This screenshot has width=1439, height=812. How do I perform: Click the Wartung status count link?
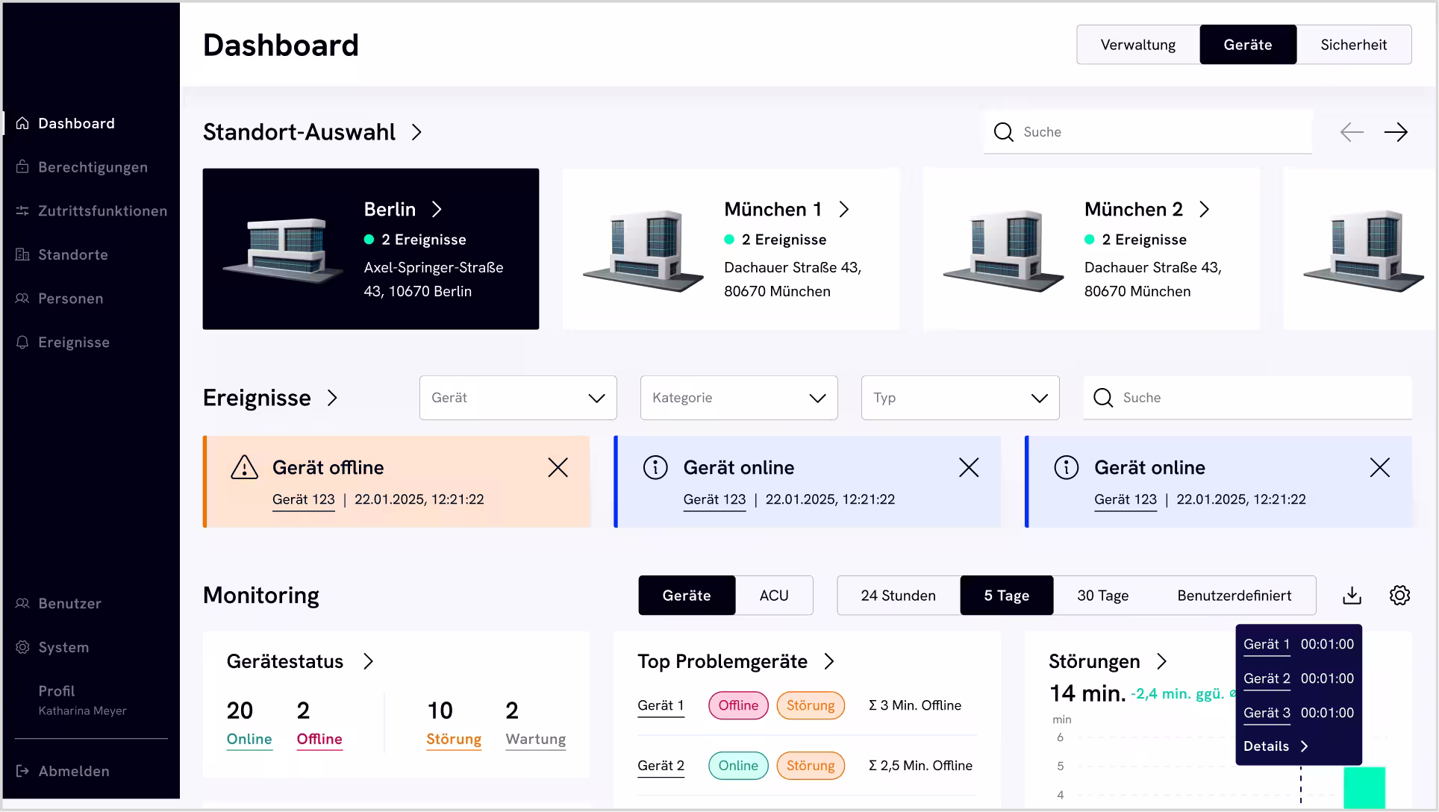tap(535, 739)
